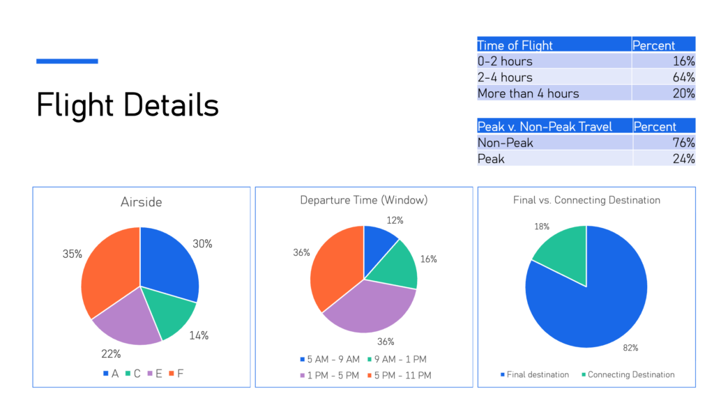The width and height of the screenshot is (714, 405).
Task: Select the 12% data label in Departure Time chart
Action: (395, 221)
